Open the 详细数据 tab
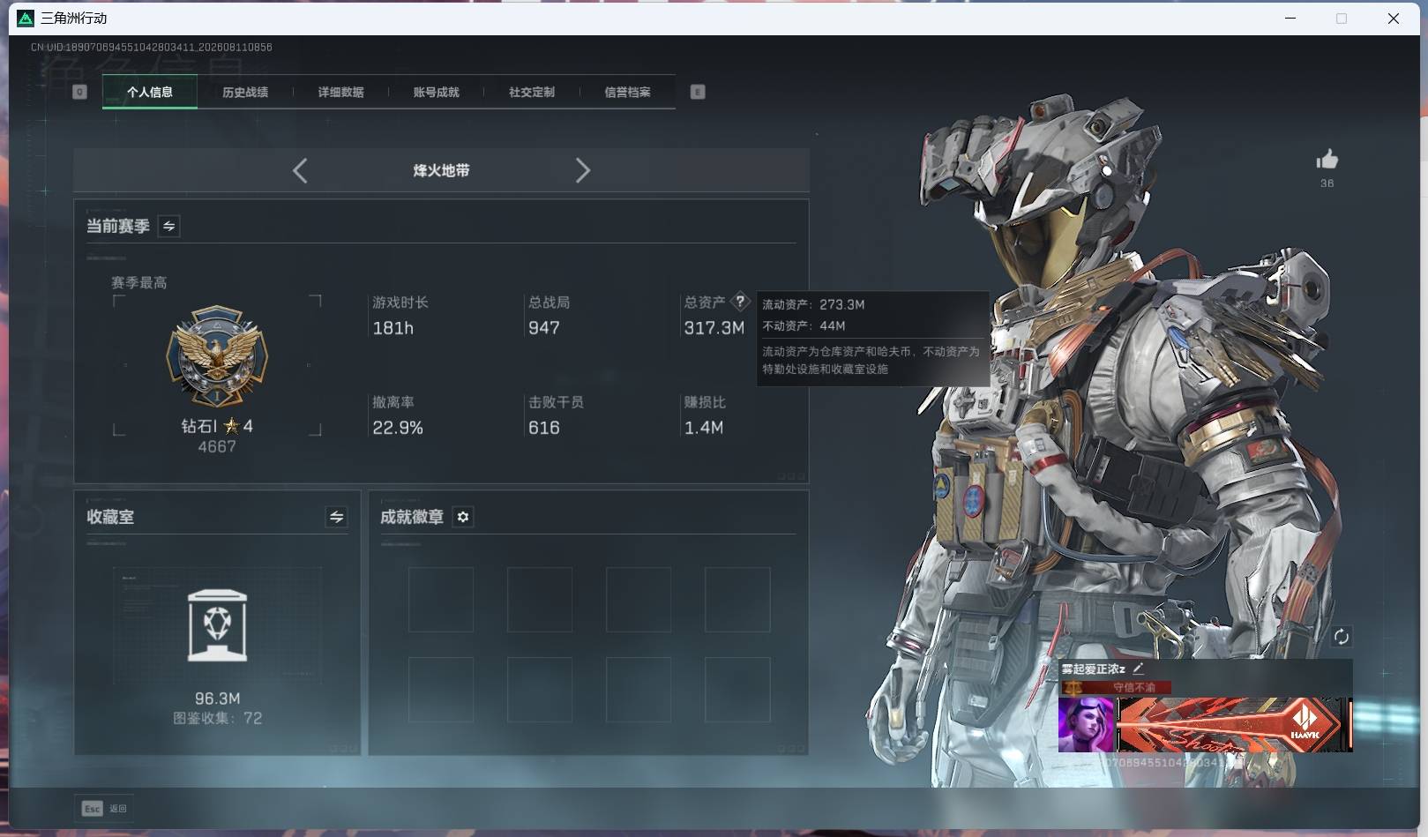Screen dimensions: 1428x837 coord(340,92)
